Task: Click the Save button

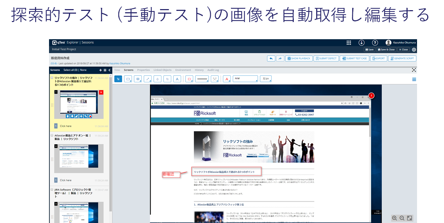Action: click(x=369, y=50)
